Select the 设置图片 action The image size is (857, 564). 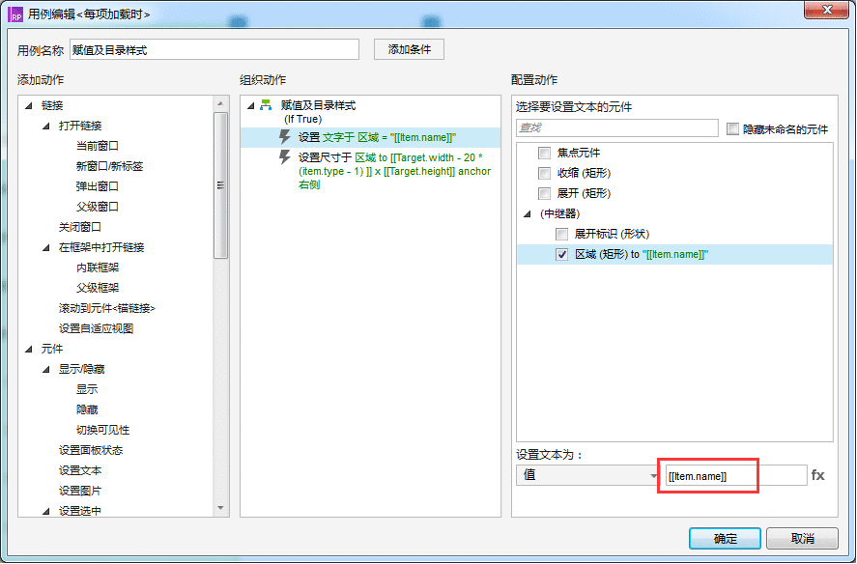[80, 491]
